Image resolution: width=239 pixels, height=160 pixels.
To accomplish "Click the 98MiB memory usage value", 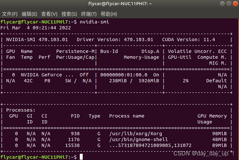I will (219, 134).
